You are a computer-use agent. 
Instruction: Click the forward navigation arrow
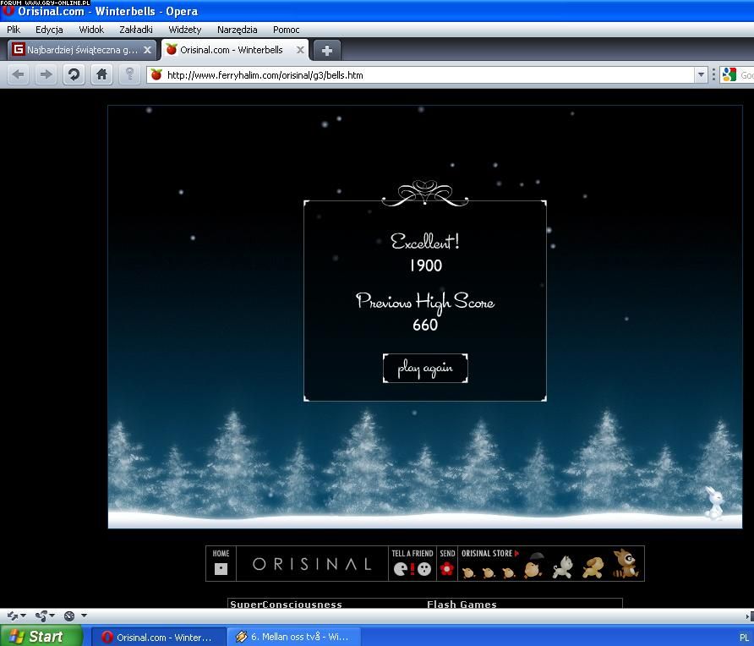46,74
